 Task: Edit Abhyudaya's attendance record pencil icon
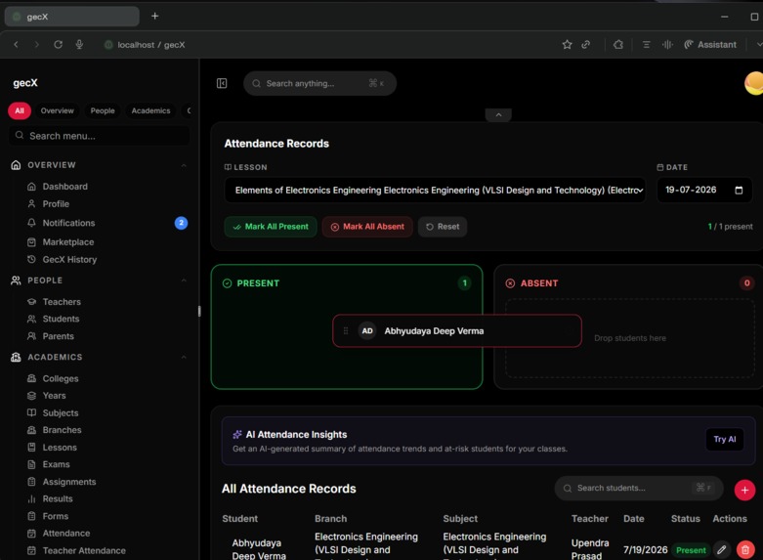(722, 550)
